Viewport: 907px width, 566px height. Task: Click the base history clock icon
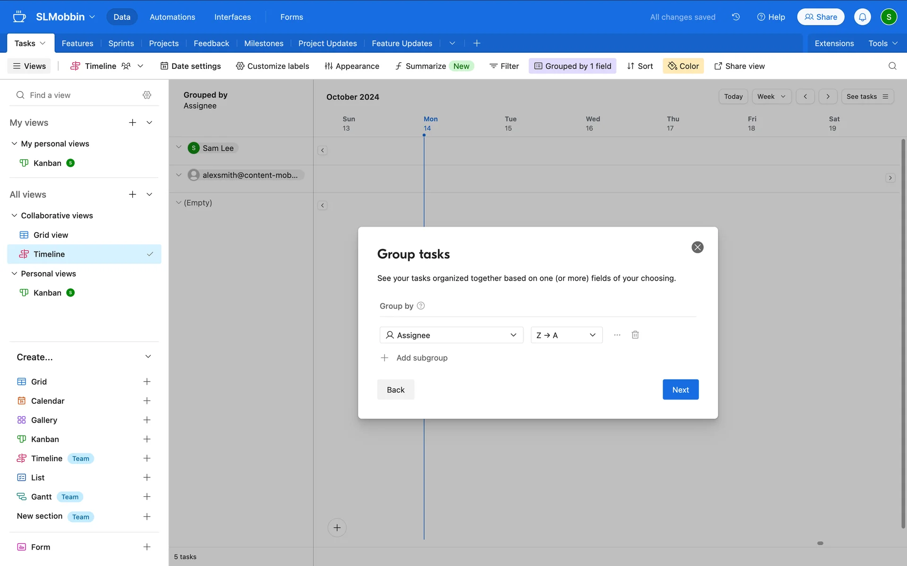(736, 17)
